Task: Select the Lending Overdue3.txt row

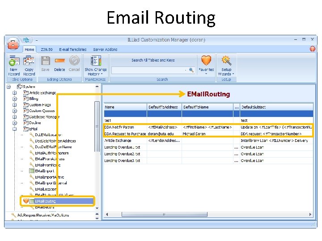Action: [208, 161]
